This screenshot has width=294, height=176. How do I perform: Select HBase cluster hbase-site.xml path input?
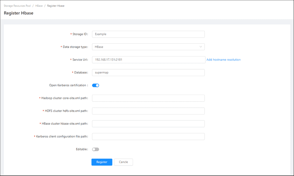pyautogui.click(x=148, y=124)
